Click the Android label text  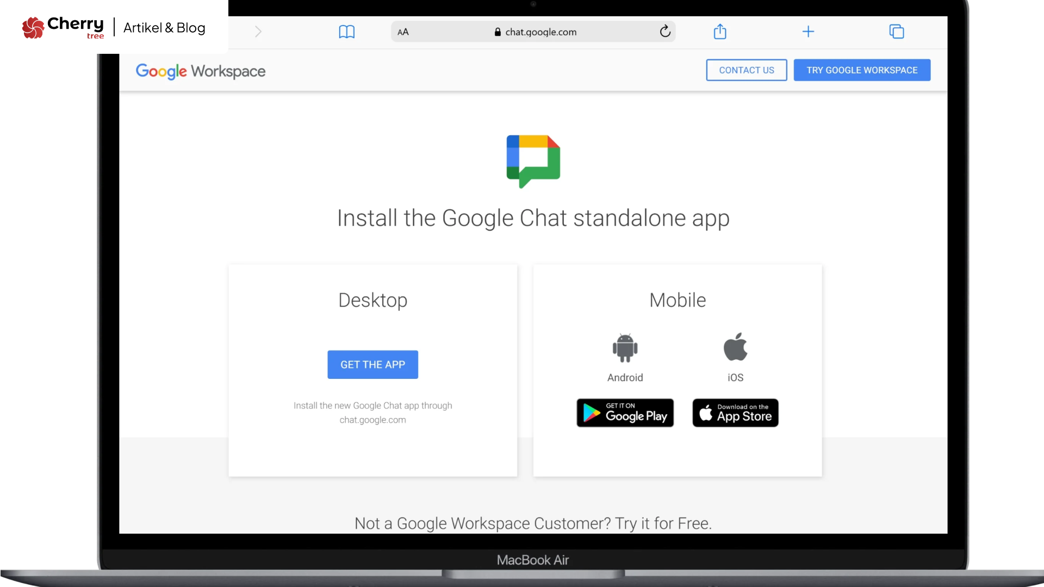click(x=625, y=378)
